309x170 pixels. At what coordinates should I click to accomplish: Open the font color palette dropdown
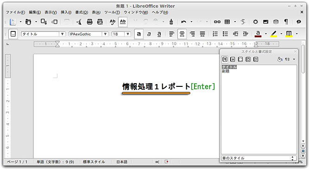265,34
